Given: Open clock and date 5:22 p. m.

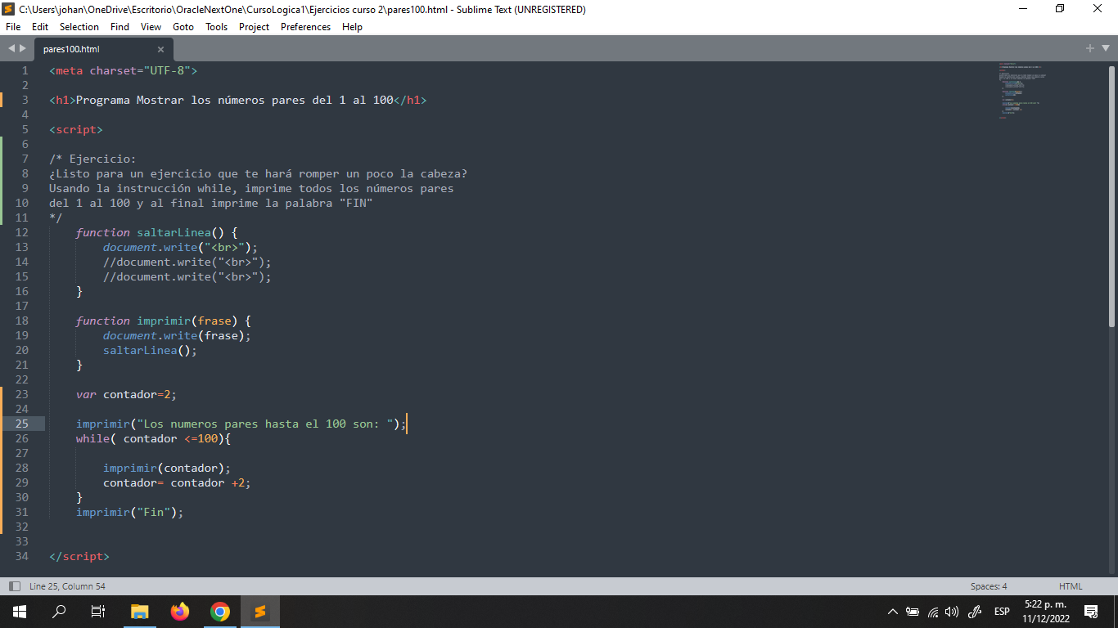Looking at the screenshot, I should 1047,611.
